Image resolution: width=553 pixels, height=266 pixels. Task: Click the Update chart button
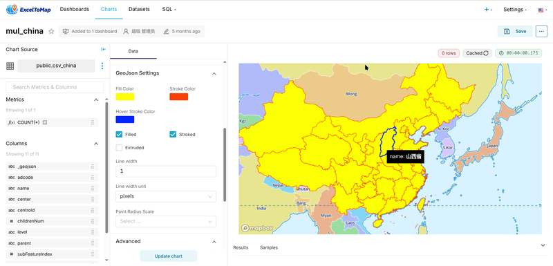point(168,256)
